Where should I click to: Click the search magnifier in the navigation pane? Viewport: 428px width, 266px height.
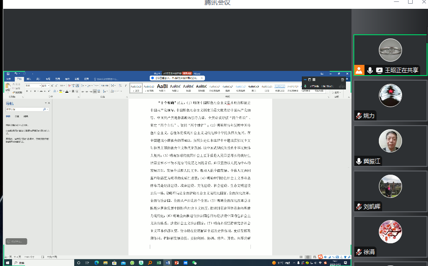click(45, 109)
